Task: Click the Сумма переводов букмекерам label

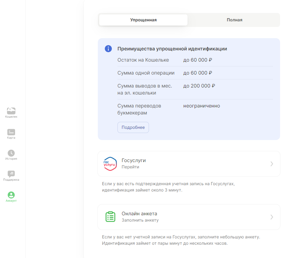Action: pyautogui.click(x=139, y=109)
